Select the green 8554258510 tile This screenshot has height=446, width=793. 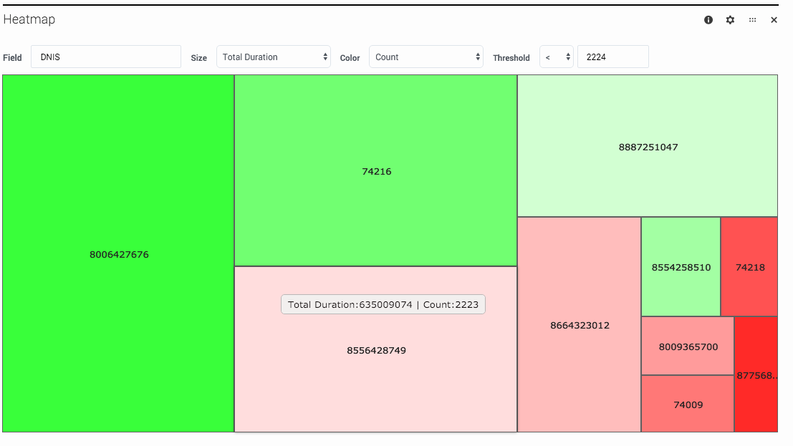coord(681,267)
